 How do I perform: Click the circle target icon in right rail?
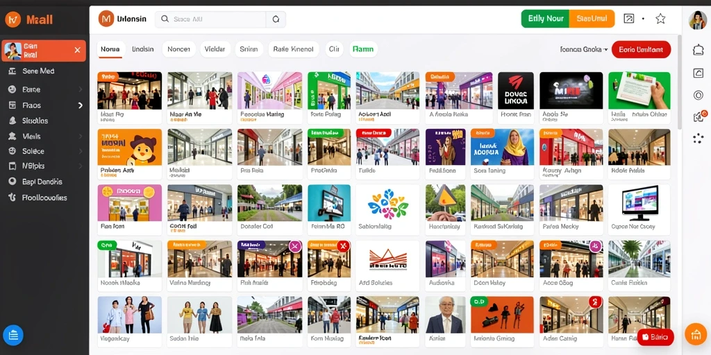coord(698,95)
